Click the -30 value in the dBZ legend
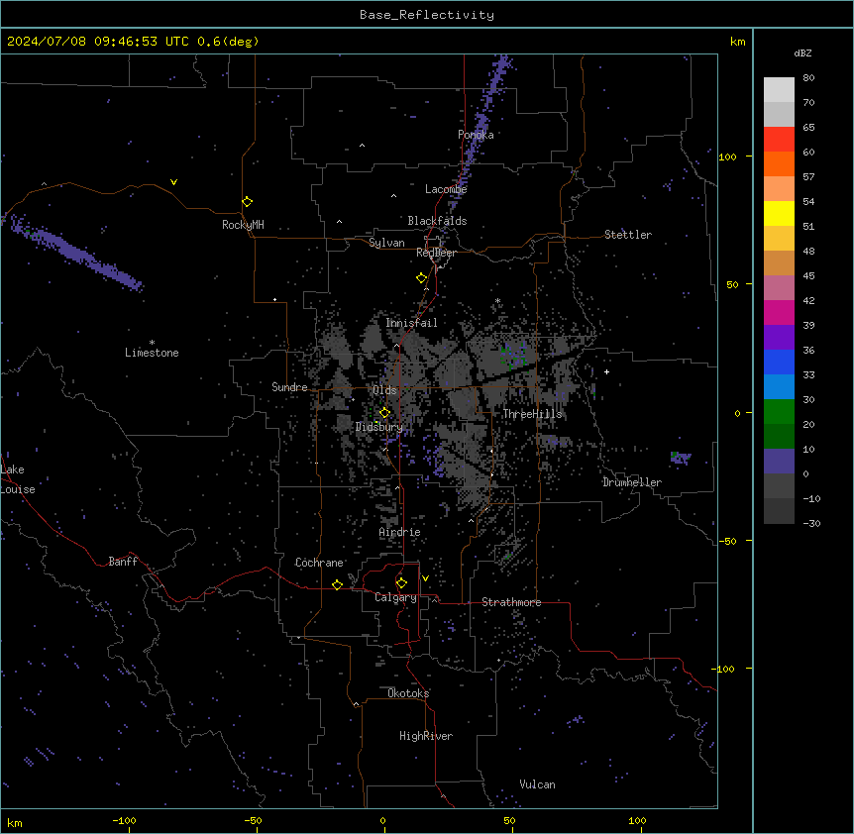Screen dimensions: 854x834 tap(811, 524)
